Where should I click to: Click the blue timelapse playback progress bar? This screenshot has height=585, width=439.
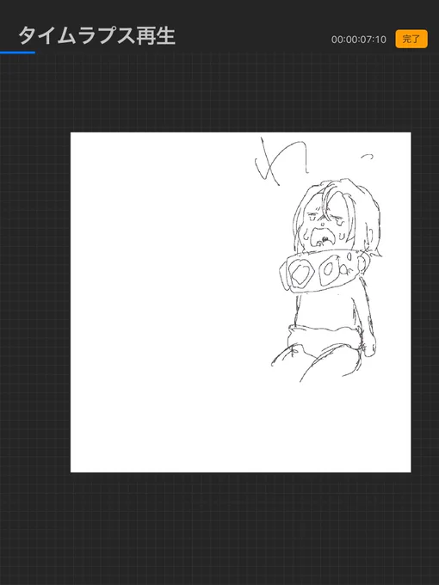17,52
